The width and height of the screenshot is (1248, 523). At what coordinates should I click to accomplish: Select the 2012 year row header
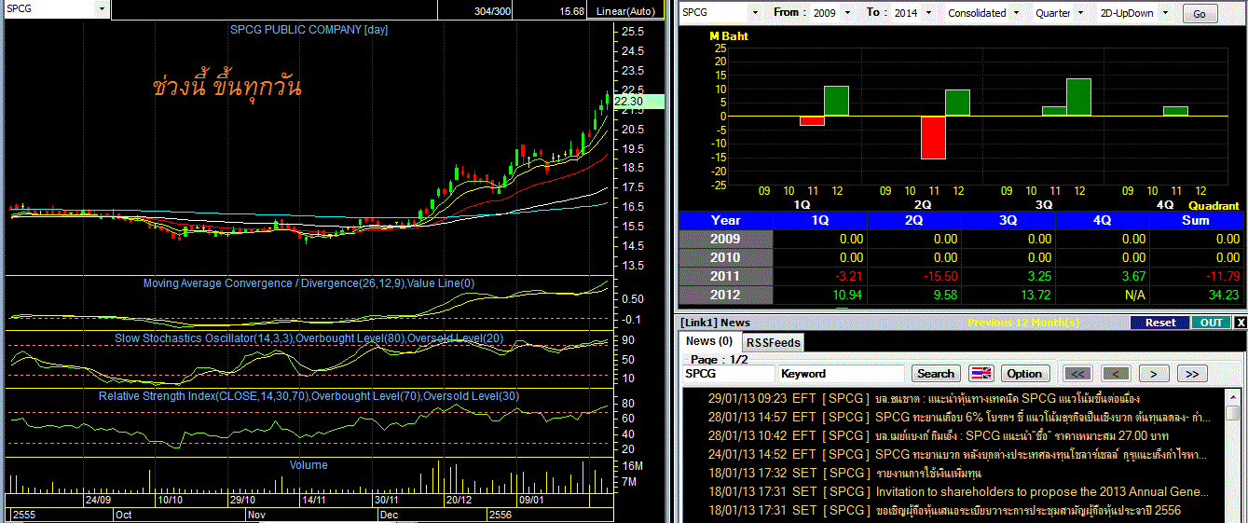726,296
